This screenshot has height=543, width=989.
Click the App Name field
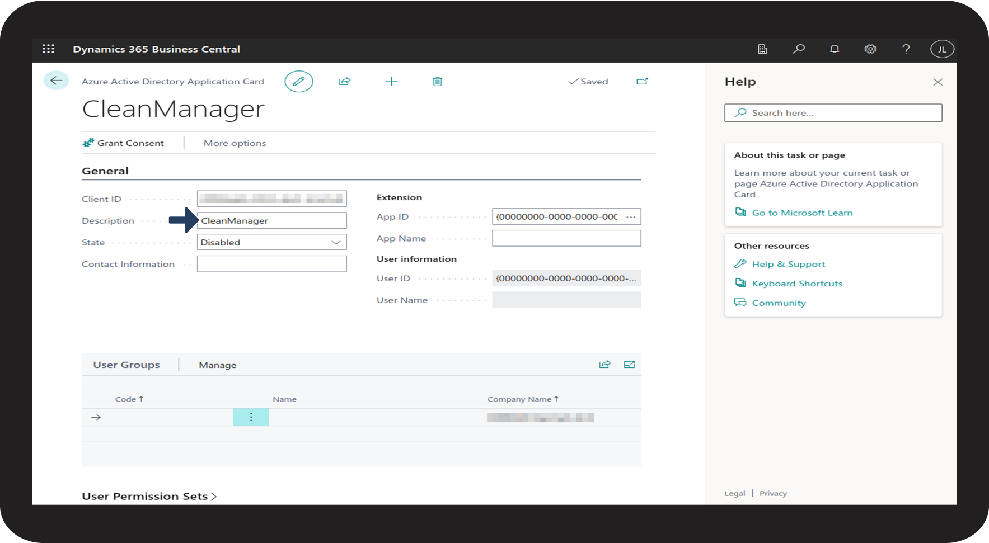[x=566, y=238]
